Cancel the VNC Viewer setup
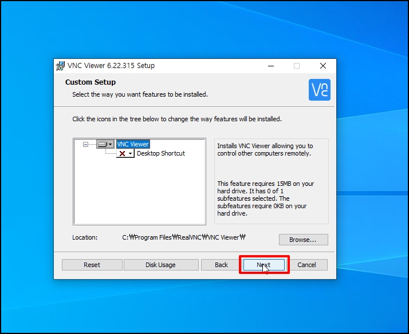This screenshot has height=334, width=409. coord(306,265)
